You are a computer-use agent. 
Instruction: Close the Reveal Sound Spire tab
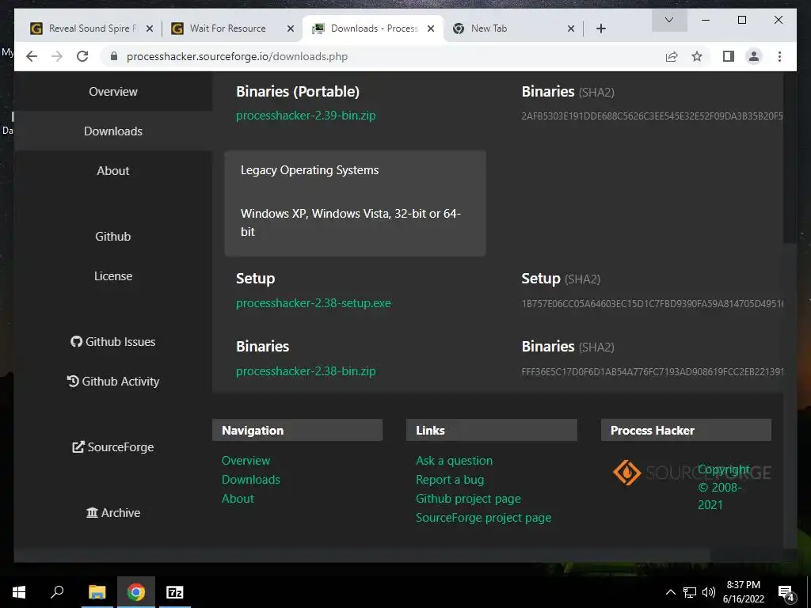click(150, 28)
